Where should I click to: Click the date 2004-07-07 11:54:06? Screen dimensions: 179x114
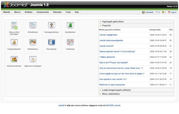pyautogui.click(x=158, y=57)
